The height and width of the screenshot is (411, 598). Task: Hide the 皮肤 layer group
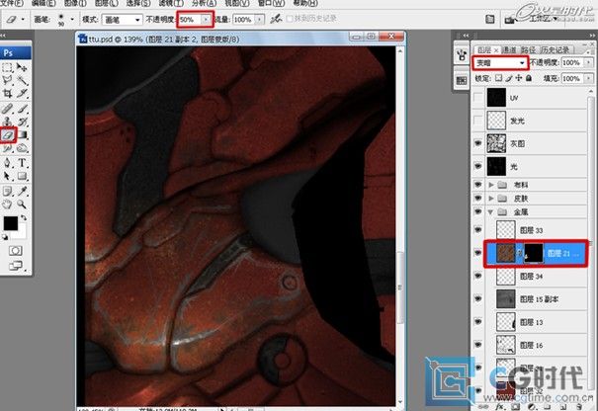477,199
